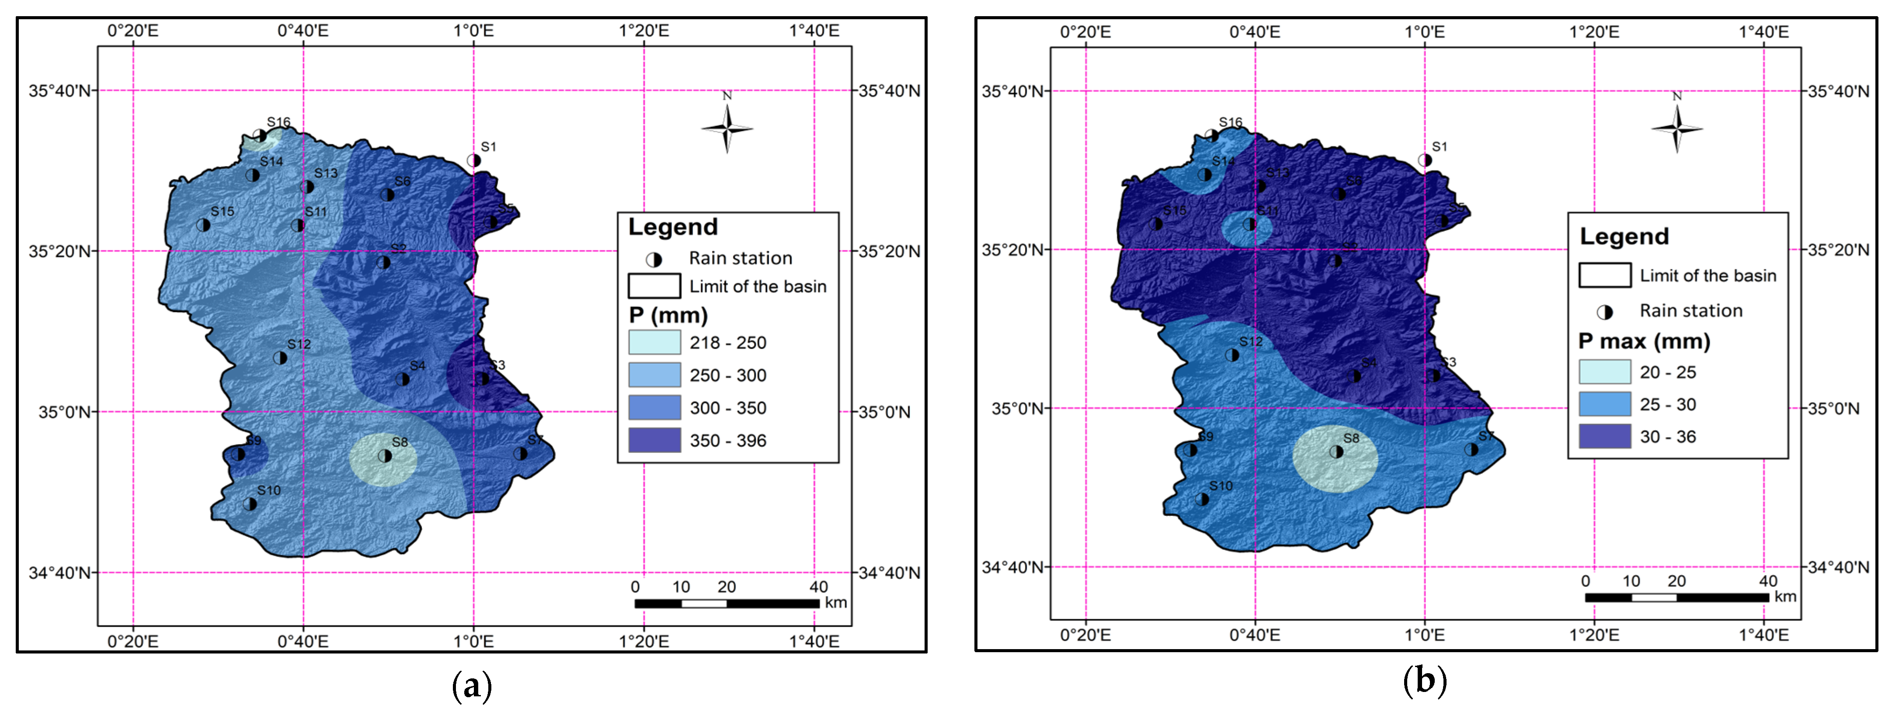Click the scale bar in map a

point(727,603)
